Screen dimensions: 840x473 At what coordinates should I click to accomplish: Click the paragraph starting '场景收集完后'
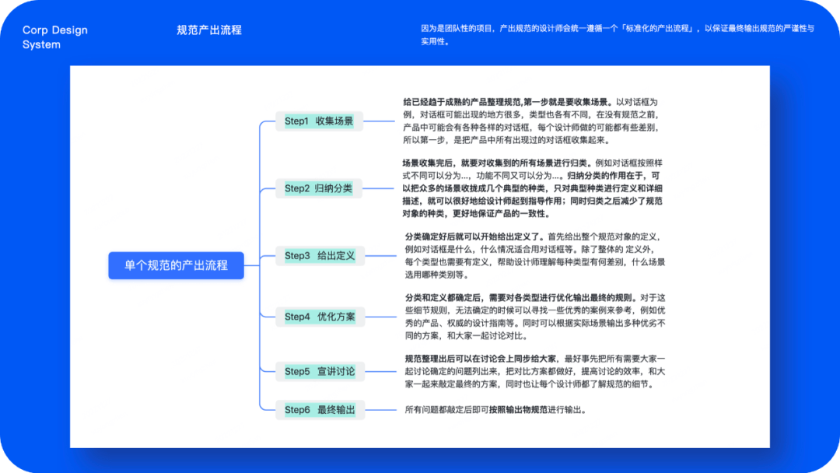[x=533, y=188]
